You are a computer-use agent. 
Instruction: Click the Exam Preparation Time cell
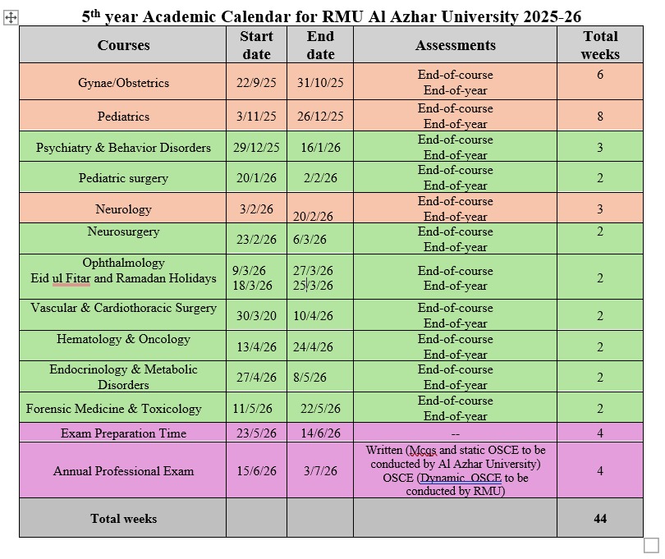[123, 433]
